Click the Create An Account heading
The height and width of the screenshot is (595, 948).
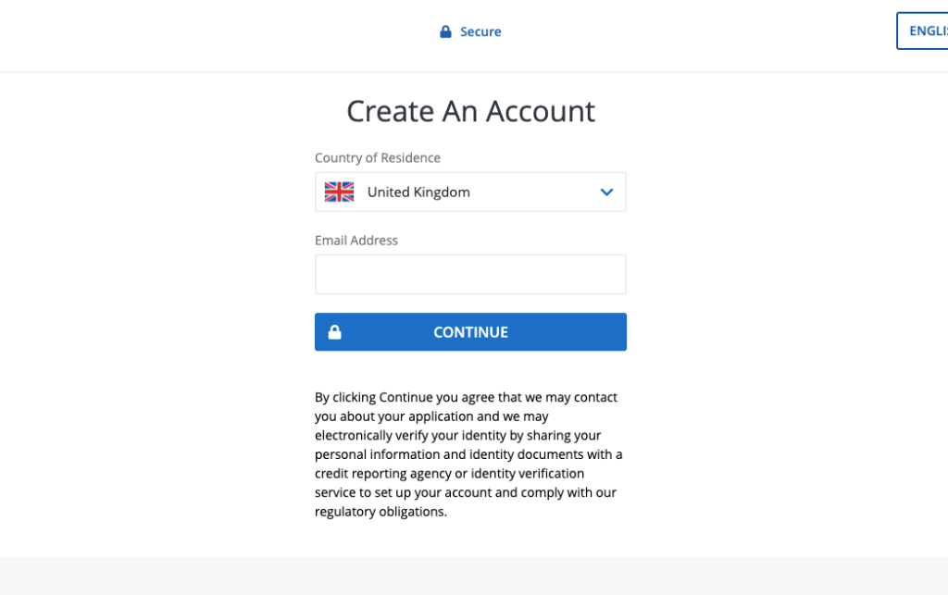[x=470, y=111]
